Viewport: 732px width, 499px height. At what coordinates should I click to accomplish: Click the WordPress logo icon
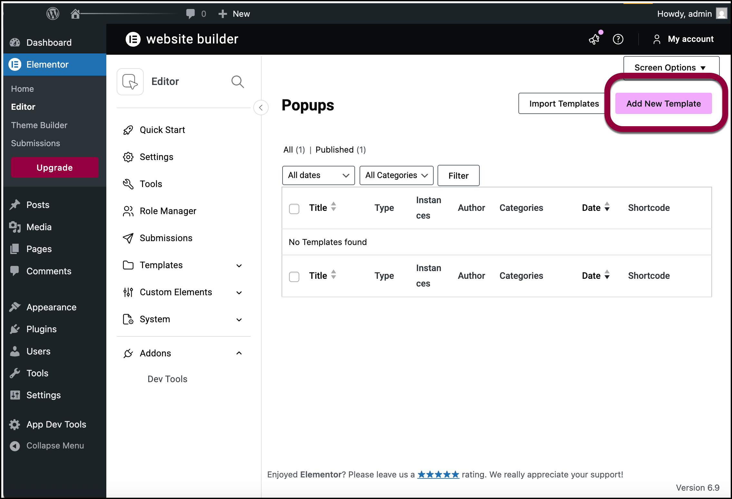pos(53,14)
